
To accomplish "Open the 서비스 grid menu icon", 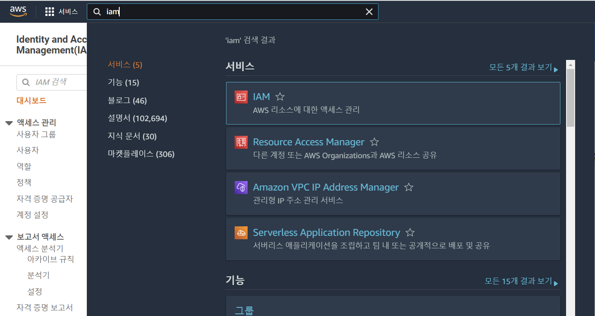I will click(x=50, y=12).
